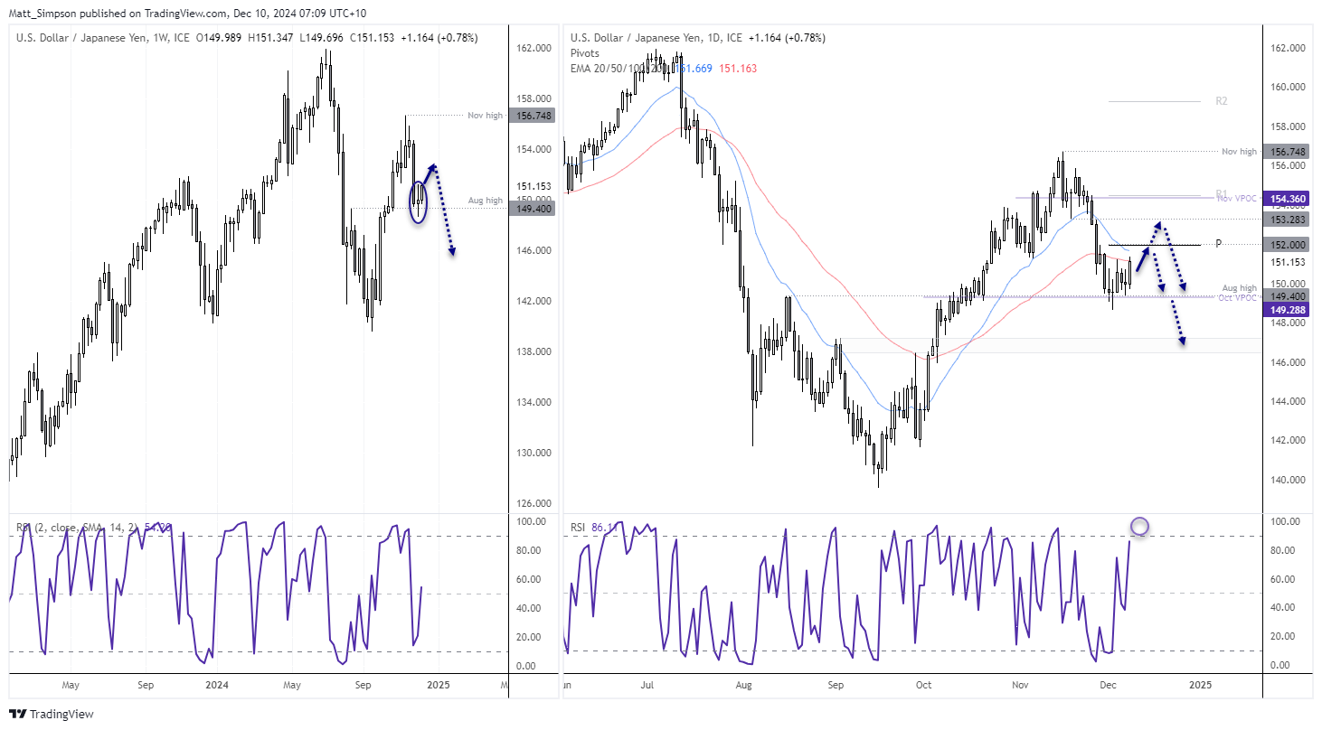Click the 149.400 price tag on weekly chart
Screen dimensions: 1322x730
pos(533,208)
